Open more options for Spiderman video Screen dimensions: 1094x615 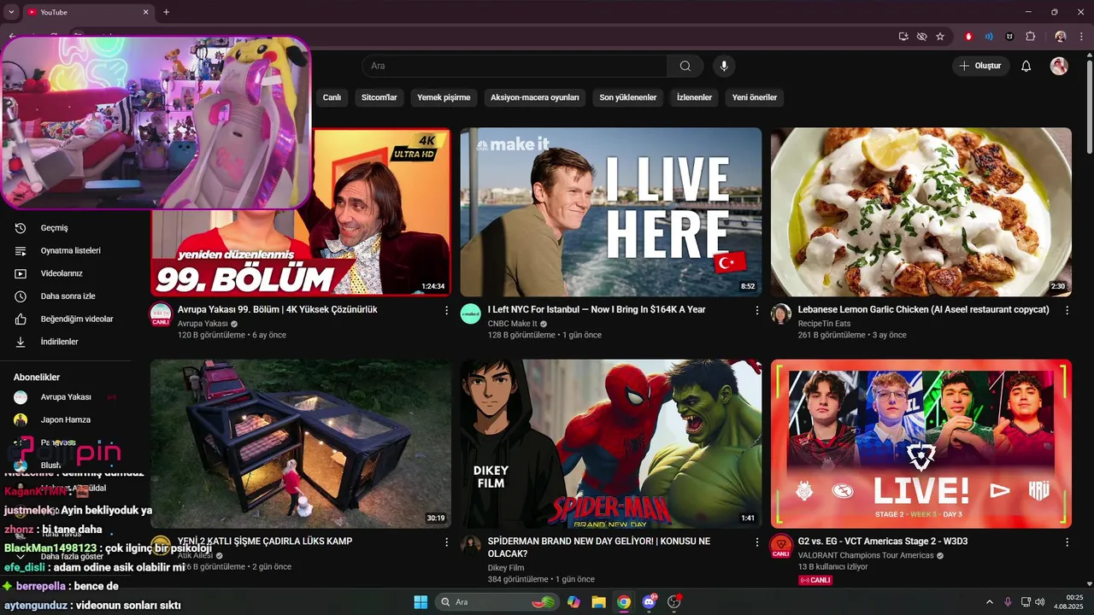click(756, 542)
